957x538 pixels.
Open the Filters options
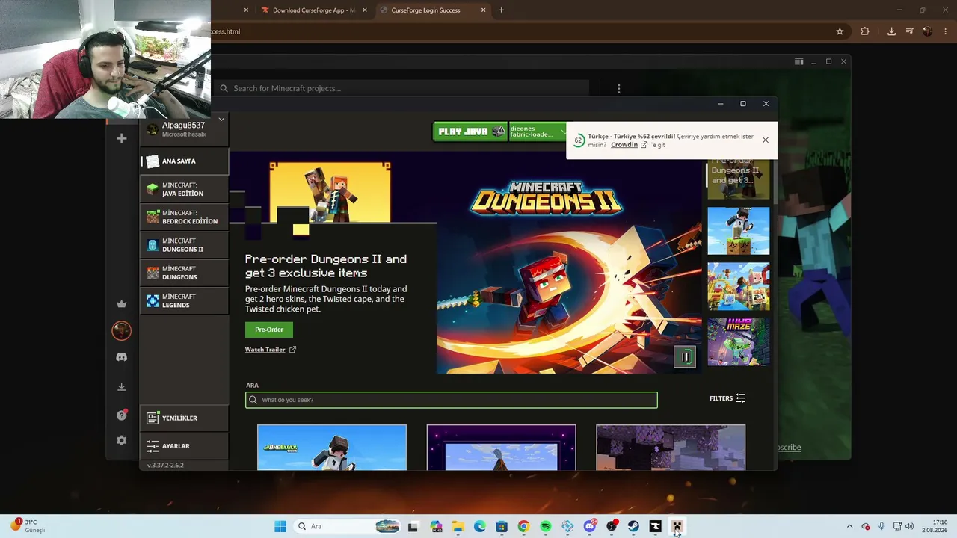tap(727, 398)
